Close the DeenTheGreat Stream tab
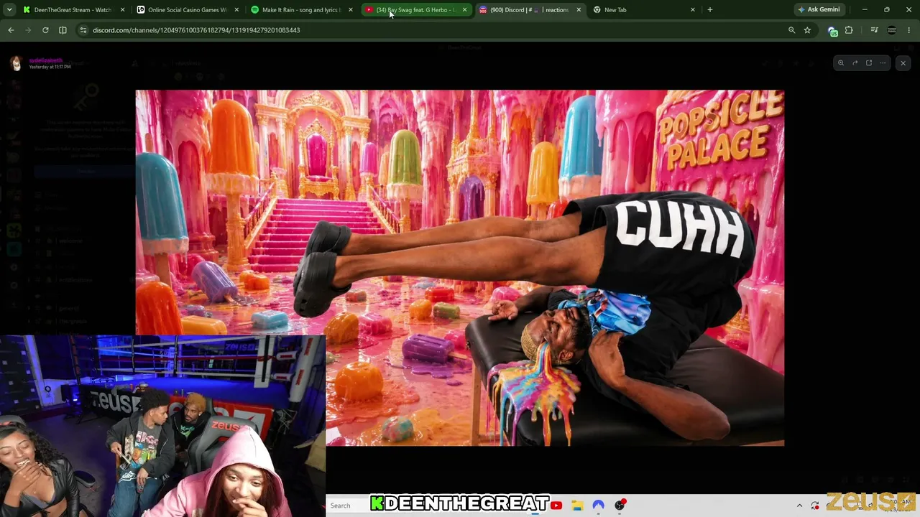The image size is (920, 517). (122, 10)
